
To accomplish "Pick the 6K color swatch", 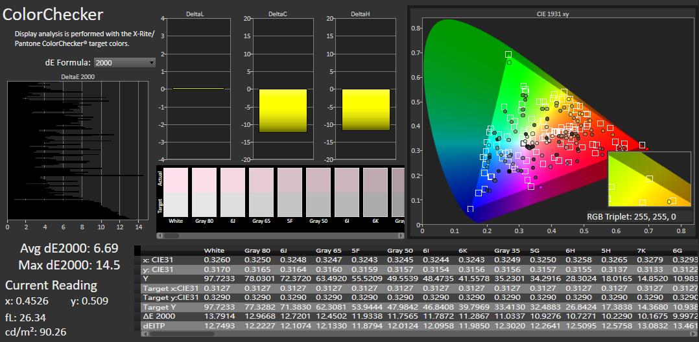I will [375, 192].
